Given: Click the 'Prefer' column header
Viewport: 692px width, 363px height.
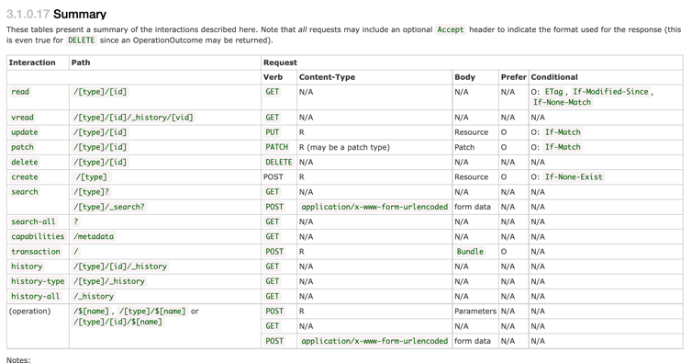Looking at the screenshot, I should click(514, 77).
